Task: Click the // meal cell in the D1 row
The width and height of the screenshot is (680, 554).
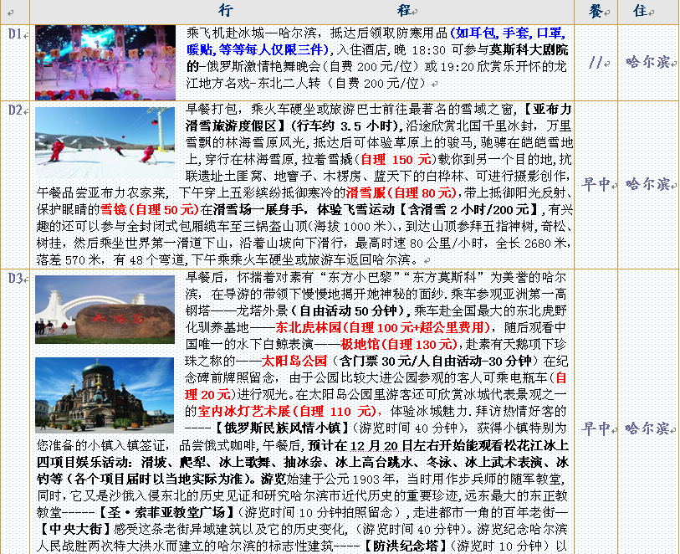Action: (595, 63)
